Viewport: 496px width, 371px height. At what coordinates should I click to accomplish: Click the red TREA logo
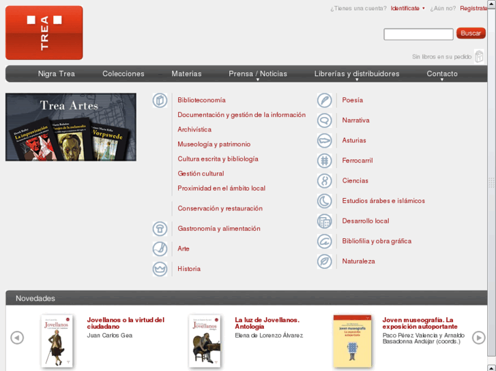pos(44,33)
